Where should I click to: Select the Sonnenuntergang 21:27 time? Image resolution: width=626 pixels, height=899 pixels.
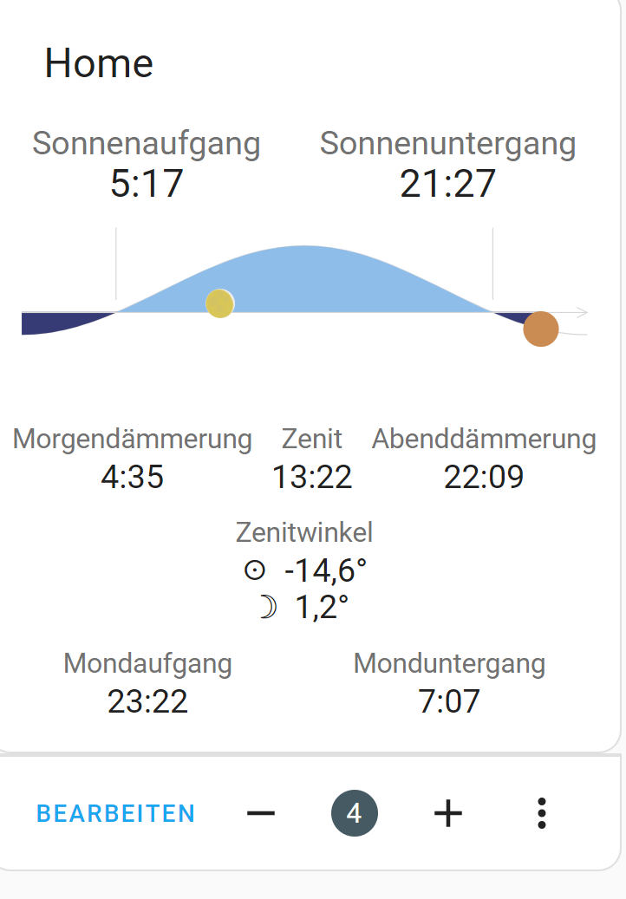click(447, 184)
